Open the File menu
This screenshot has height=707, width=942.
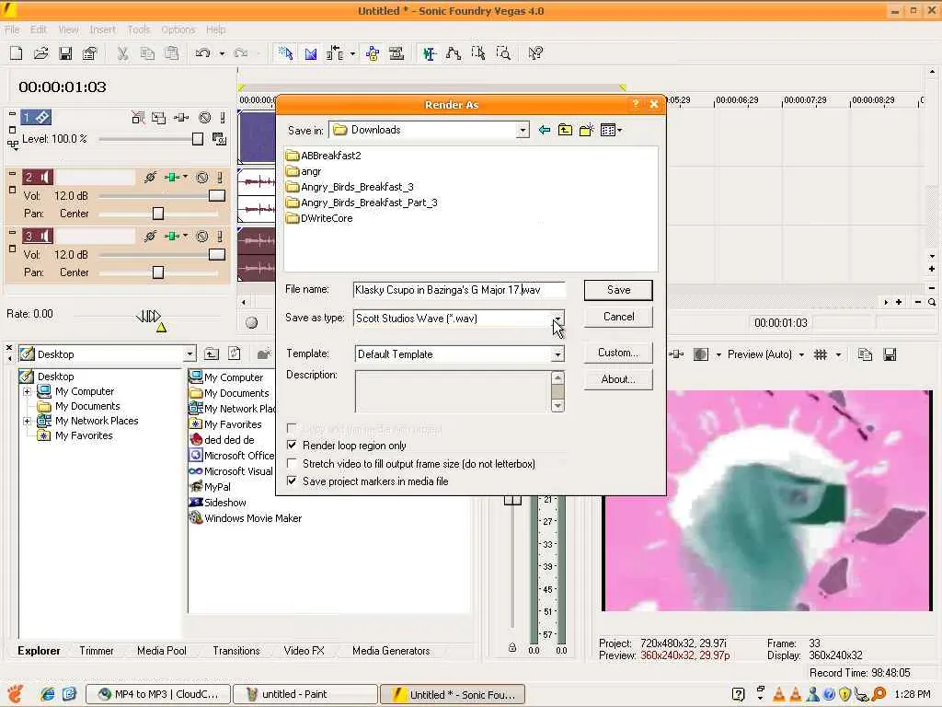click(12, 29)
